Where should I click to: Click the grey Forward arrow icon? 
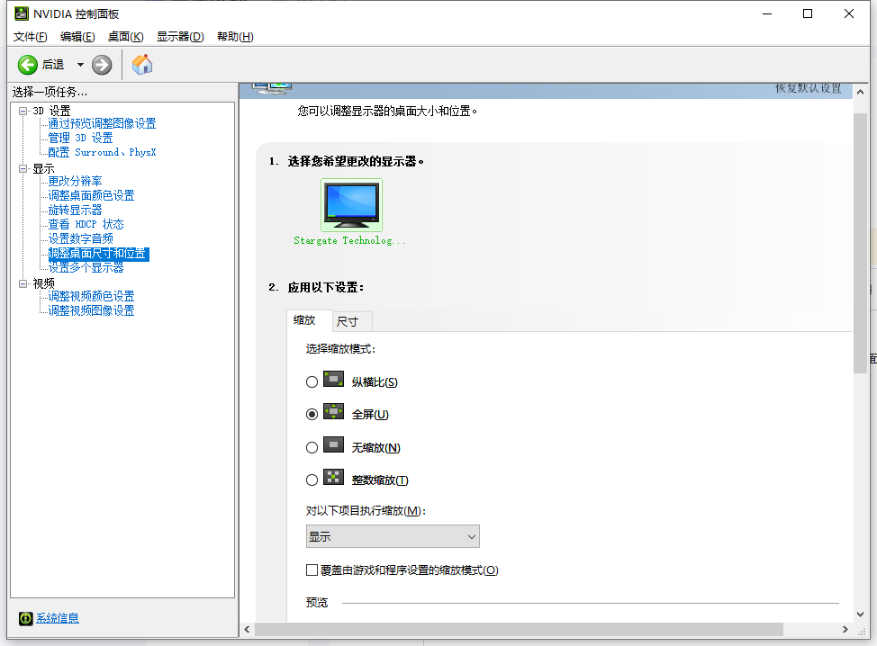[102, 65]
